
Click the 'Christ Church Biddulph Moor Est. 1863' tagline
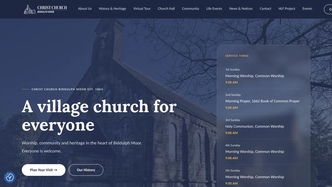coord(67,89)
